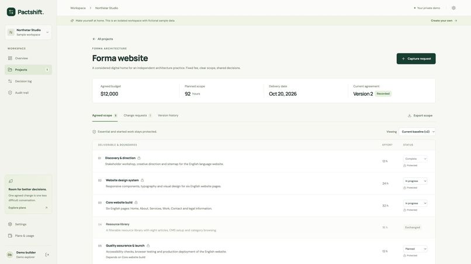Go to Audit trail
The height and width of the screenshot is (264, 471).
[x=28, y=93]
